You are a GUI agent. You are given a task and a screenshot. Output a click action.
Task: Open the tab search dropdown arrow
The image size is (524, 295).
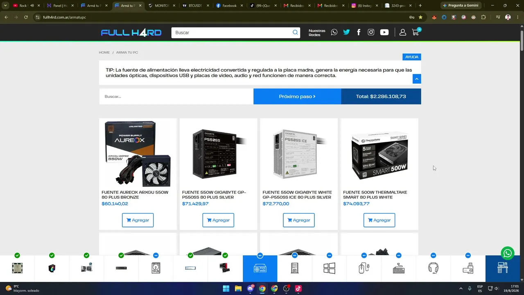click(x=5, y=6)
